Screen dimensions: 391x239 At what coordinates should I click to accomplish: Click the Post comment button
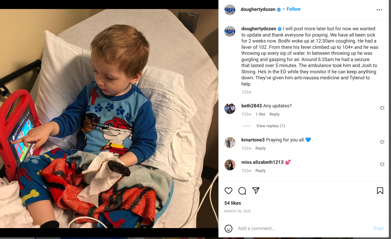[x=378, y=228]
